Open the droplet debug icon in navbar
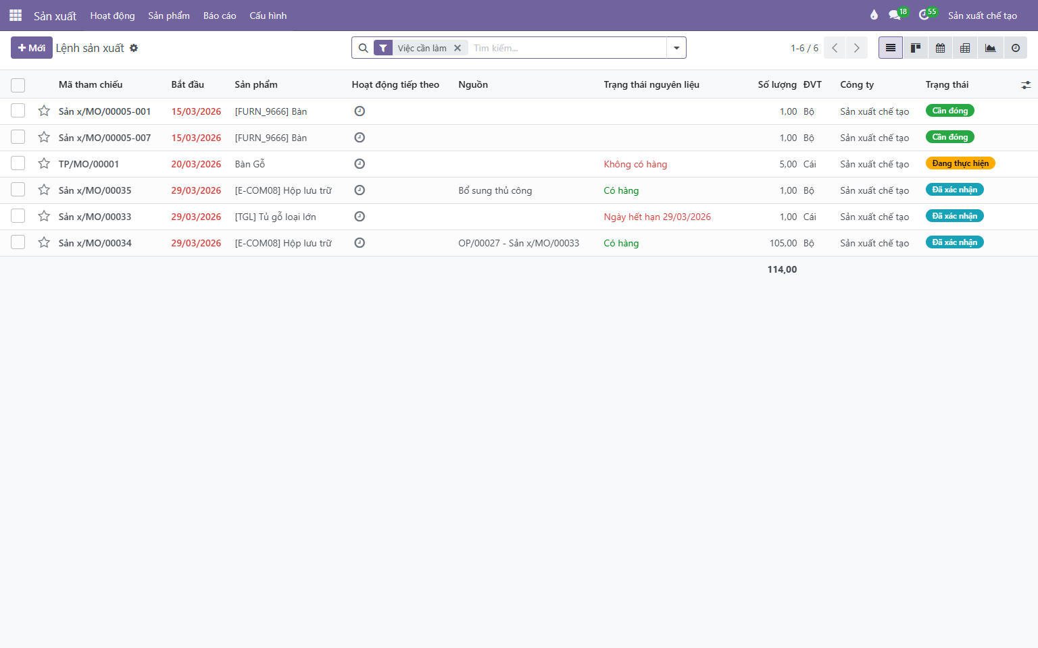 [x=874, y=15]
